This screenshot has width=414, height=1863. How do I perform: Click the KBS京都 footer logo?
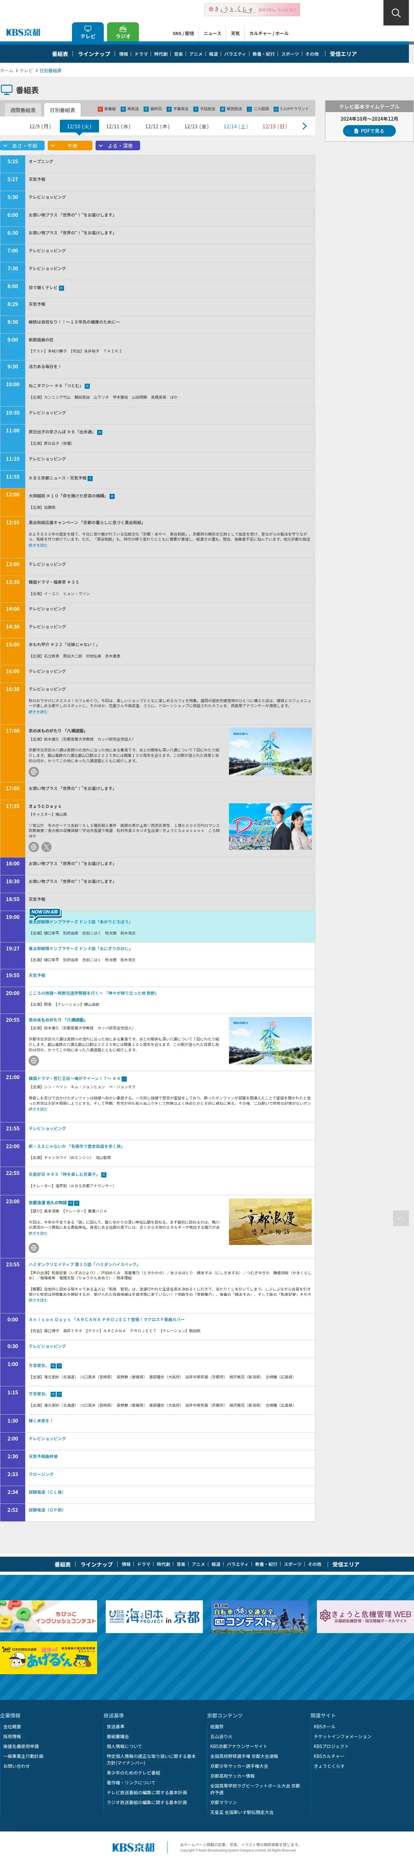[133, 1846]
